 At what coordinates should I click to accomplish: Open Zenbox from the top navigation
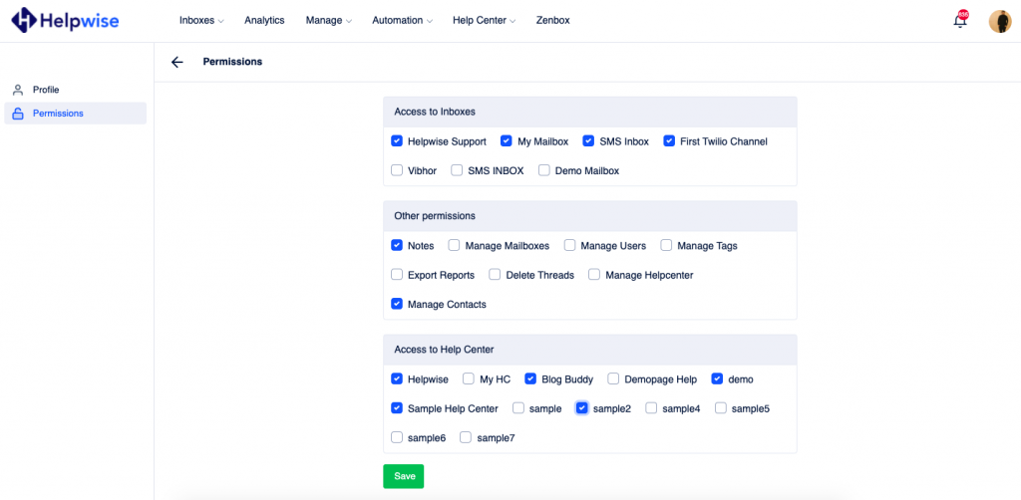pos(552,20)
